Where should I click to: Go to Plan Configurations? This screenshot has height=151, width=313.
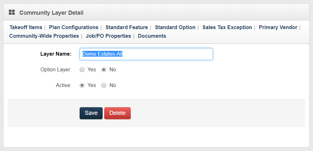coord(74,28)
